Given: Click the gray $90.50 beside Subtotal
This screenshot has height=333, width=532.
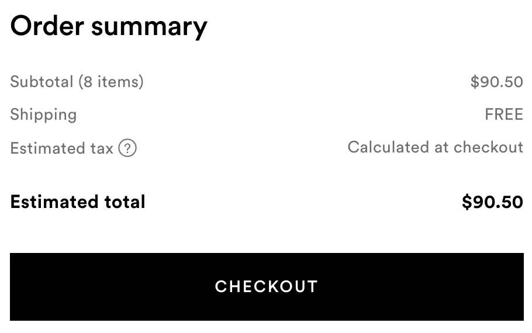Looking at the screenshot, I should tap(497, 82).
